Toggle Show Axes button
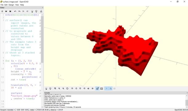Screen dimensions: 188x111 [x=106, y=89]
